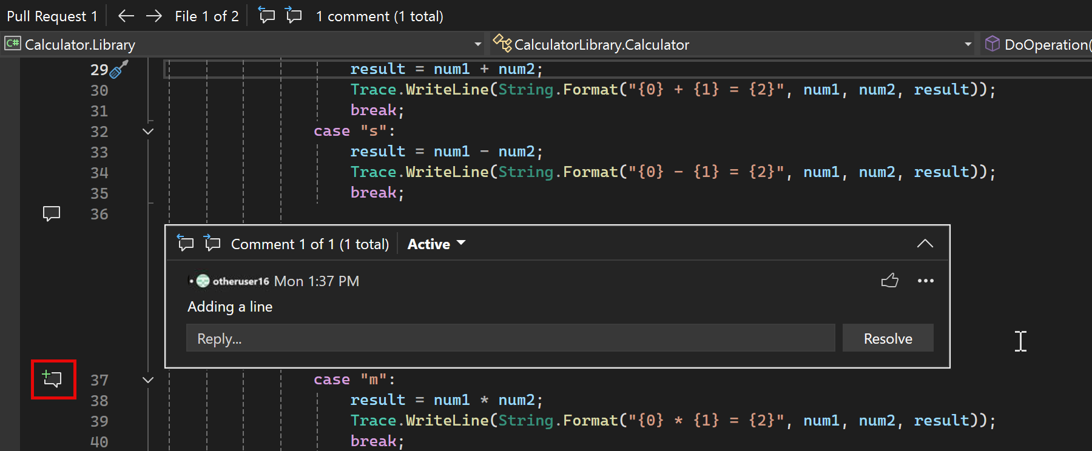Click the Resolve button
This screenshot has width=1092, height=451.
click(x=888, y=338)
